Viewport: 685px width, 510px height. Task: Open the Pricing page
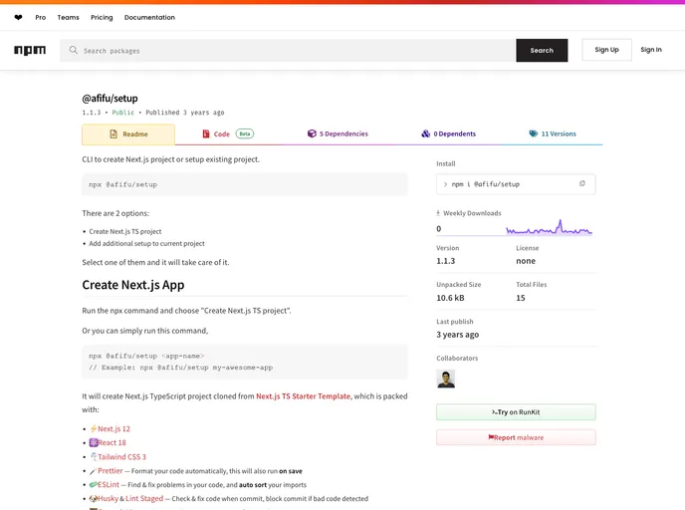[102, 18]
